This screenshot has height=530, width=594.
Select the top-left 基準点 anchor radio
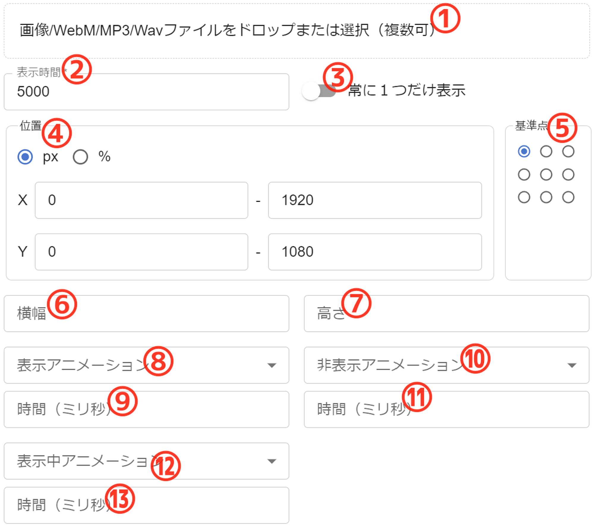(524, 151)
